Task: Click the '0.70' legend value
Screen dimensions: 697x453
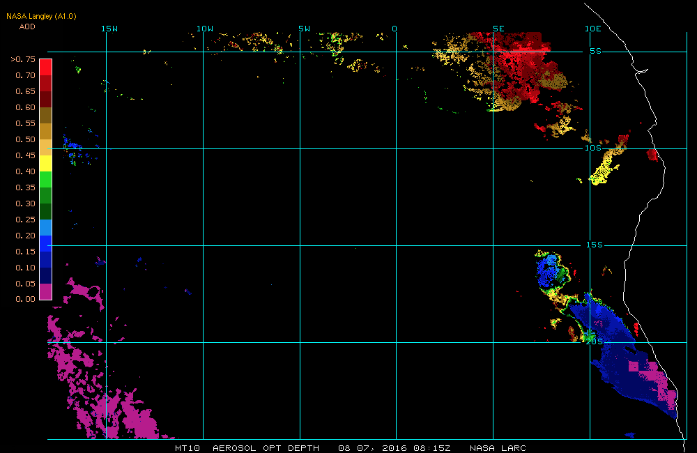Action: click(25, 75)
